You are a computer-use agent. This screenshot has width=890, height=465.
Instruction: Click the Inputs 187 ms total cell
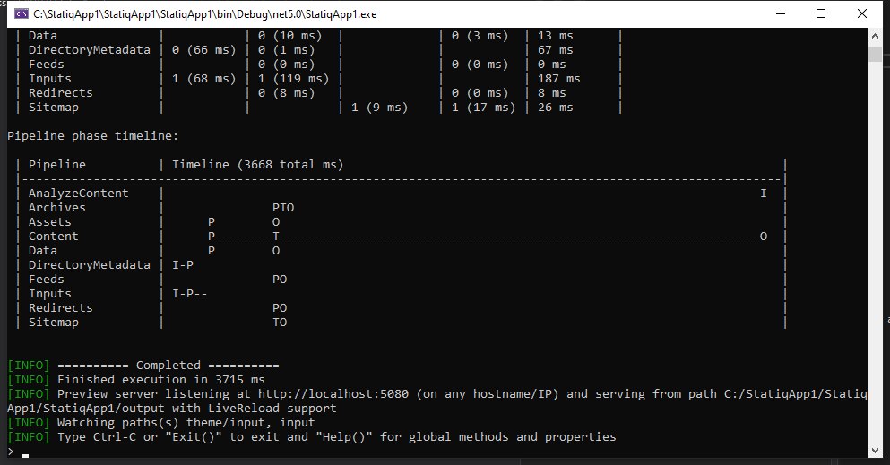(x=558, y=79)
